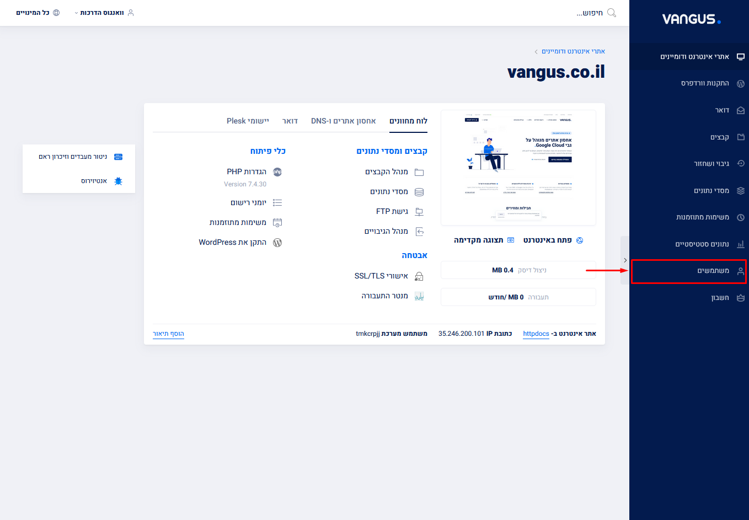Screen dimensions: 749x520
Task: Open חשבון in the sidebar menu
Action: [x=689, y=298]
